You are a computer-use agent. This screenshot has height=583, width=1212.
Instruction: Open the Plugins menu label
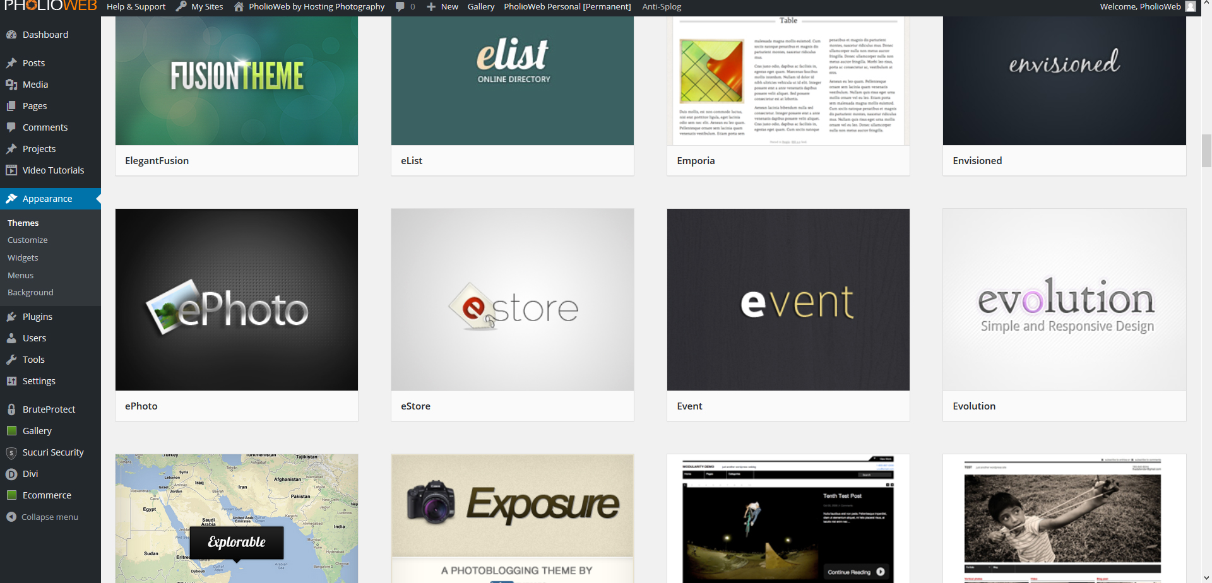point(37,317)
